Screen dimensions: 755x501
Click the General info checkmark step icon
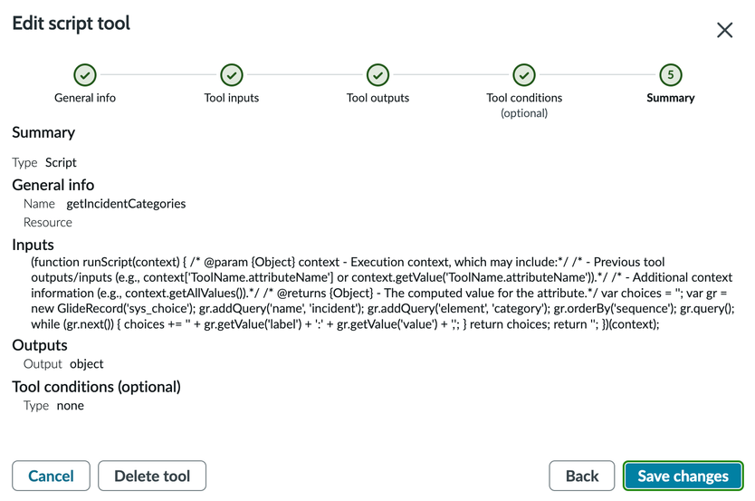[85, 75]
